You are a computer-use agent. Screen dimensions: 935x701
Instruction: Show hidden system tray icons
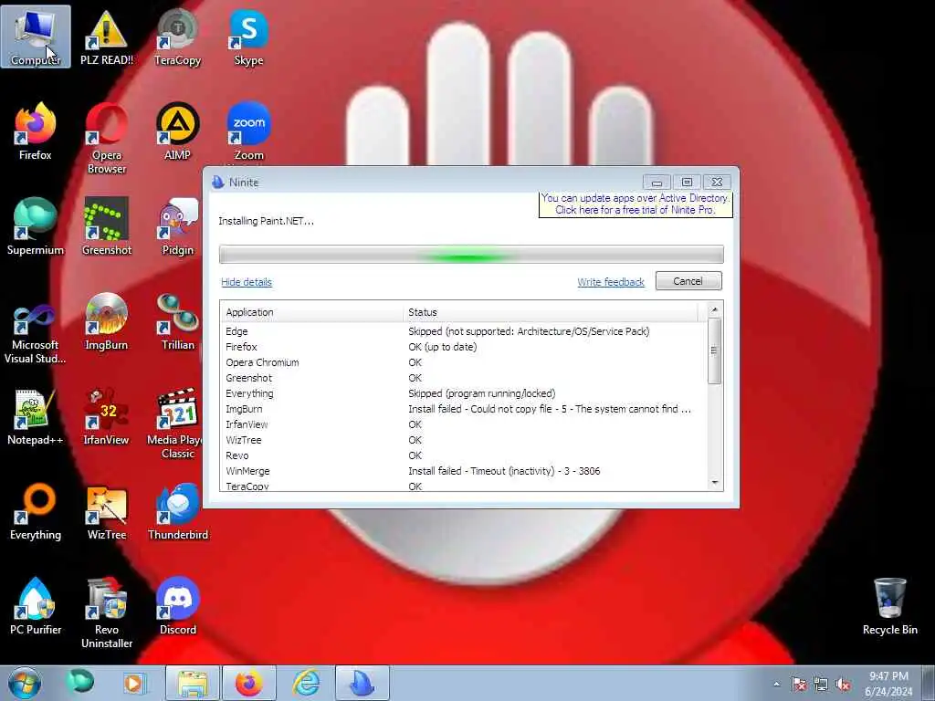(x=776, y=684)
